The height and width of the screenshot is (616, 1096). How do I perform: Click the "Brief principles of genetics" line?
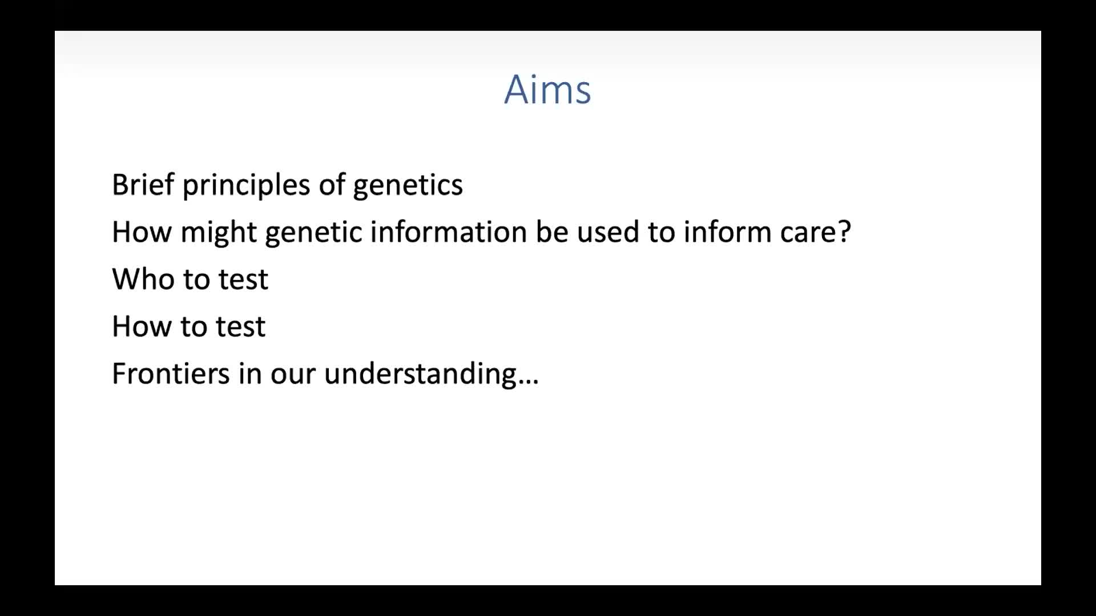[287, 185]
